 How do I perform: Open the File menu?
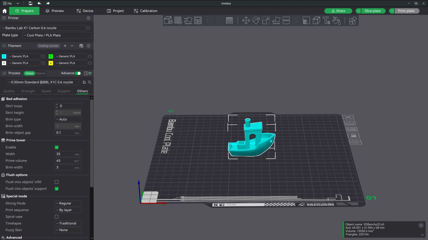pyautogui.click(x=8, y=3)
